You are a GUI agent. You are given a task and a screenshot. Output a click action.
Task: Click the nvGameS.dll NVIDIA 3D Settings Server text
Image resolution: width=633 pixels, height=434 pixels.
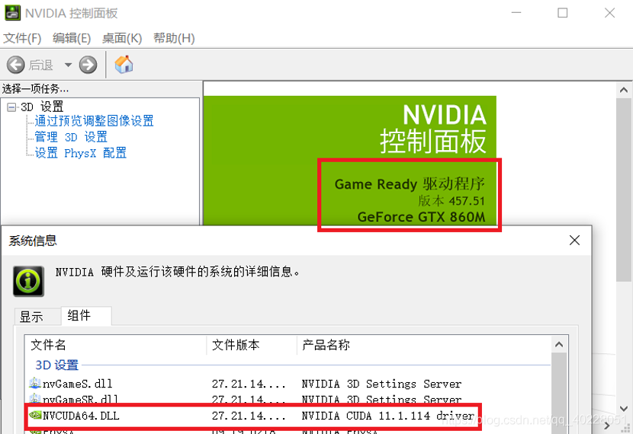(381, 384)
